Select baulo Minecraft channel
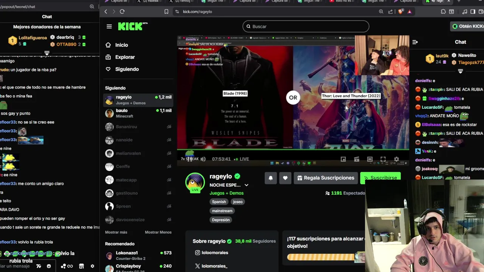 click(138, 113)
